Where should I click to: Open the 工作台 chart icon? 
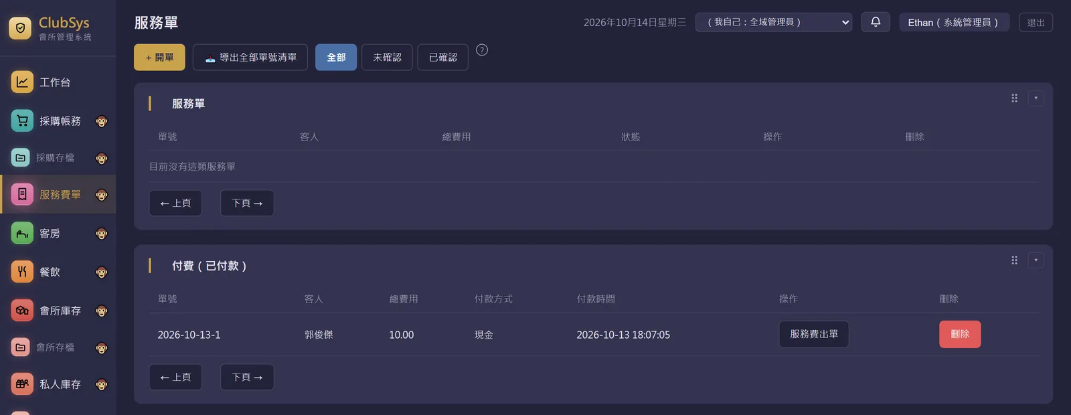(x=22, y=82)
